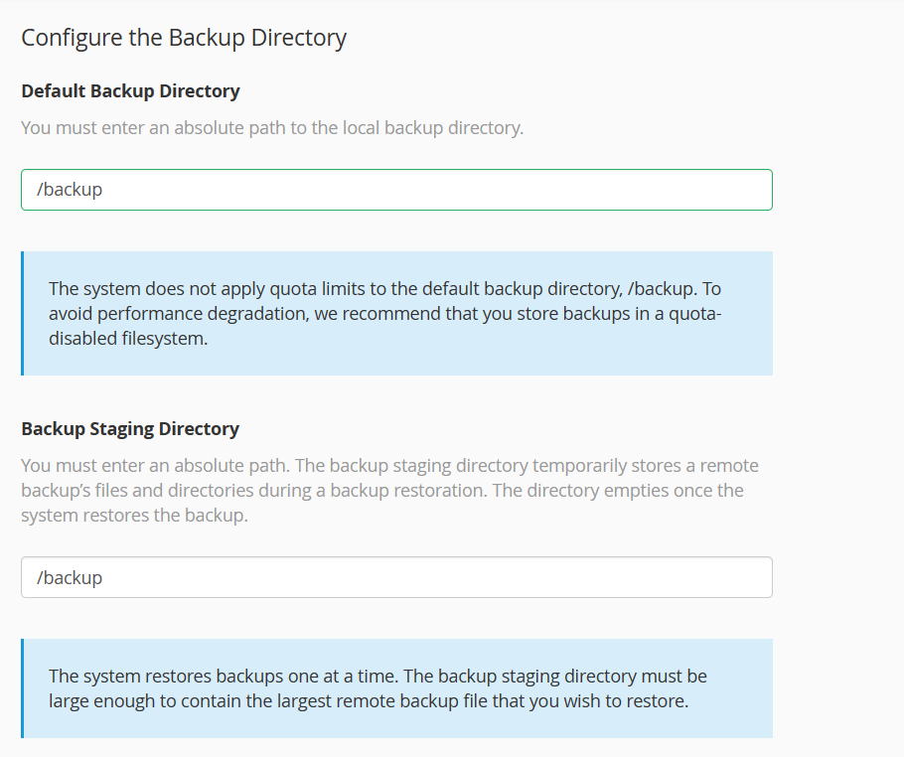This screenshot has width=904, height=757.
Task: Click the "Backup Staging Directory" label
Action: (x=130, y=429)
